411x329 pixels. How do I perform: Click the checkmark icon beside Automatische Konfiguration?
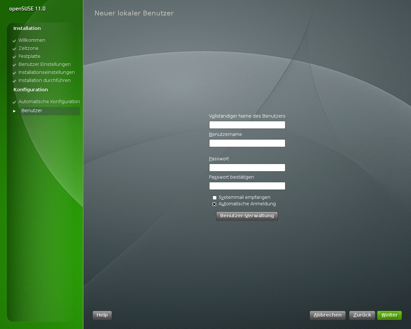point(14,102)
